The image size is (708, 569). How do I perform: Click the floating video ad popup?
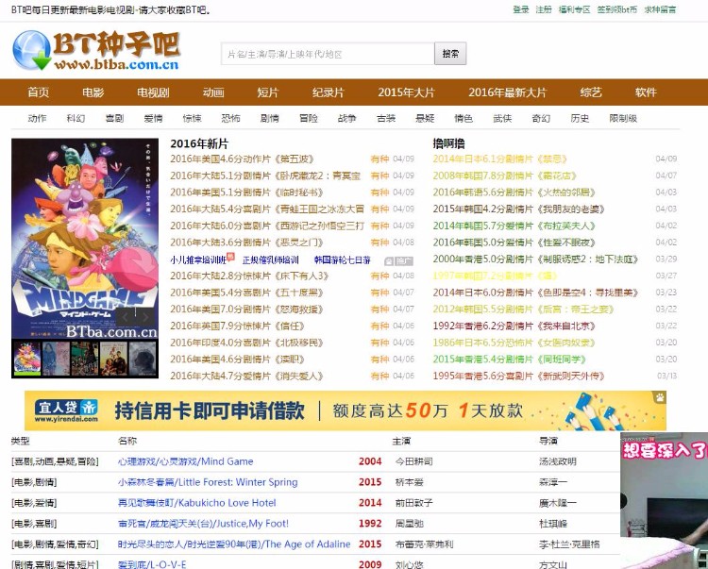click(665, 500)
